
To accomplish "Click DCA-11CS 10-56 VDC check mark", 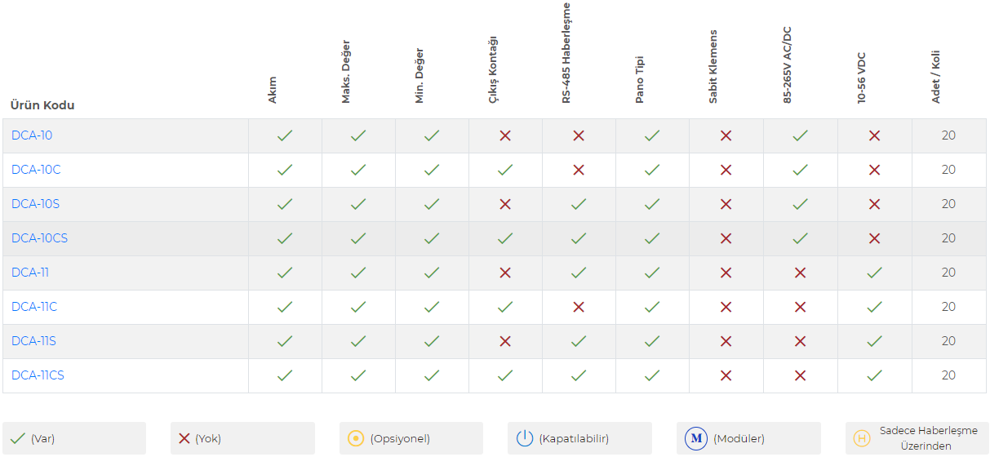I will (x=874, y=375).
